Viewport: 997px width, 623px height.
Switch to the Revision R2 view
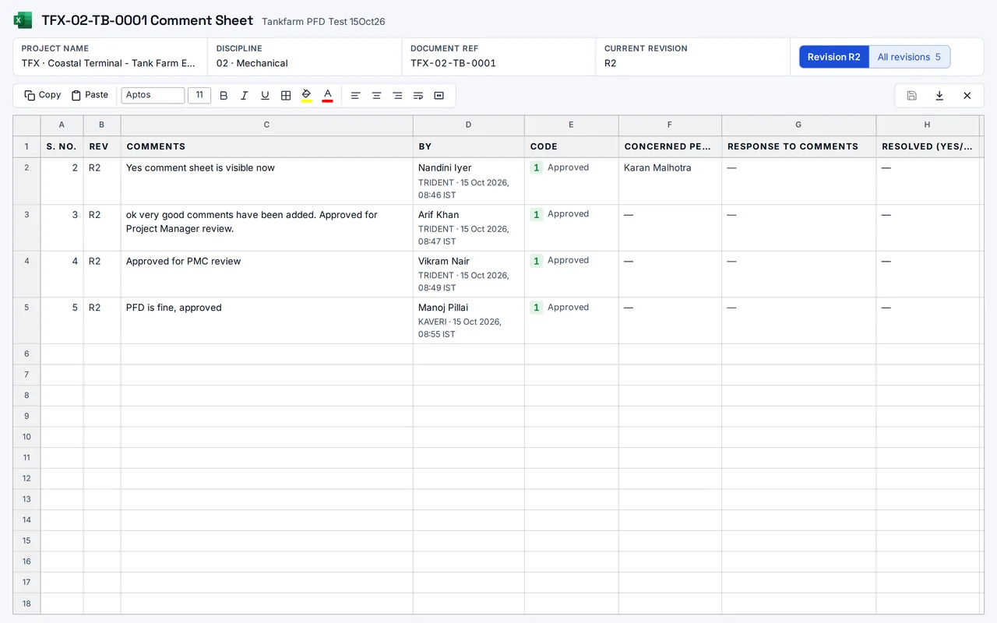(834, 57)
